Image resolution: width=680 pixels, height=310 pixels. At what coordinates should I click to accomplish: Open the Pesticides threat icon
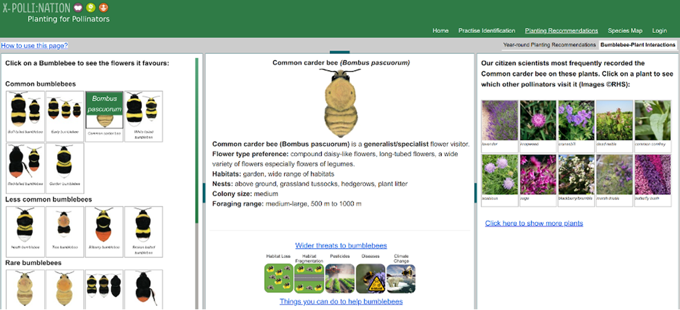point(339,278)
